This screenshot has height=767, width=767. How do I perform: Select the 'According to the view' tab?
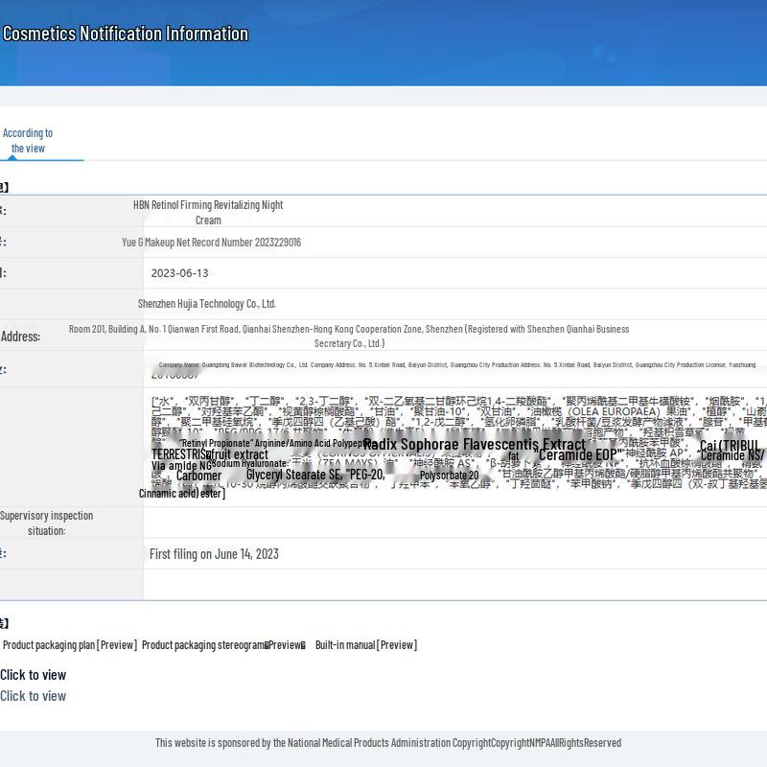tap(28, 140)
